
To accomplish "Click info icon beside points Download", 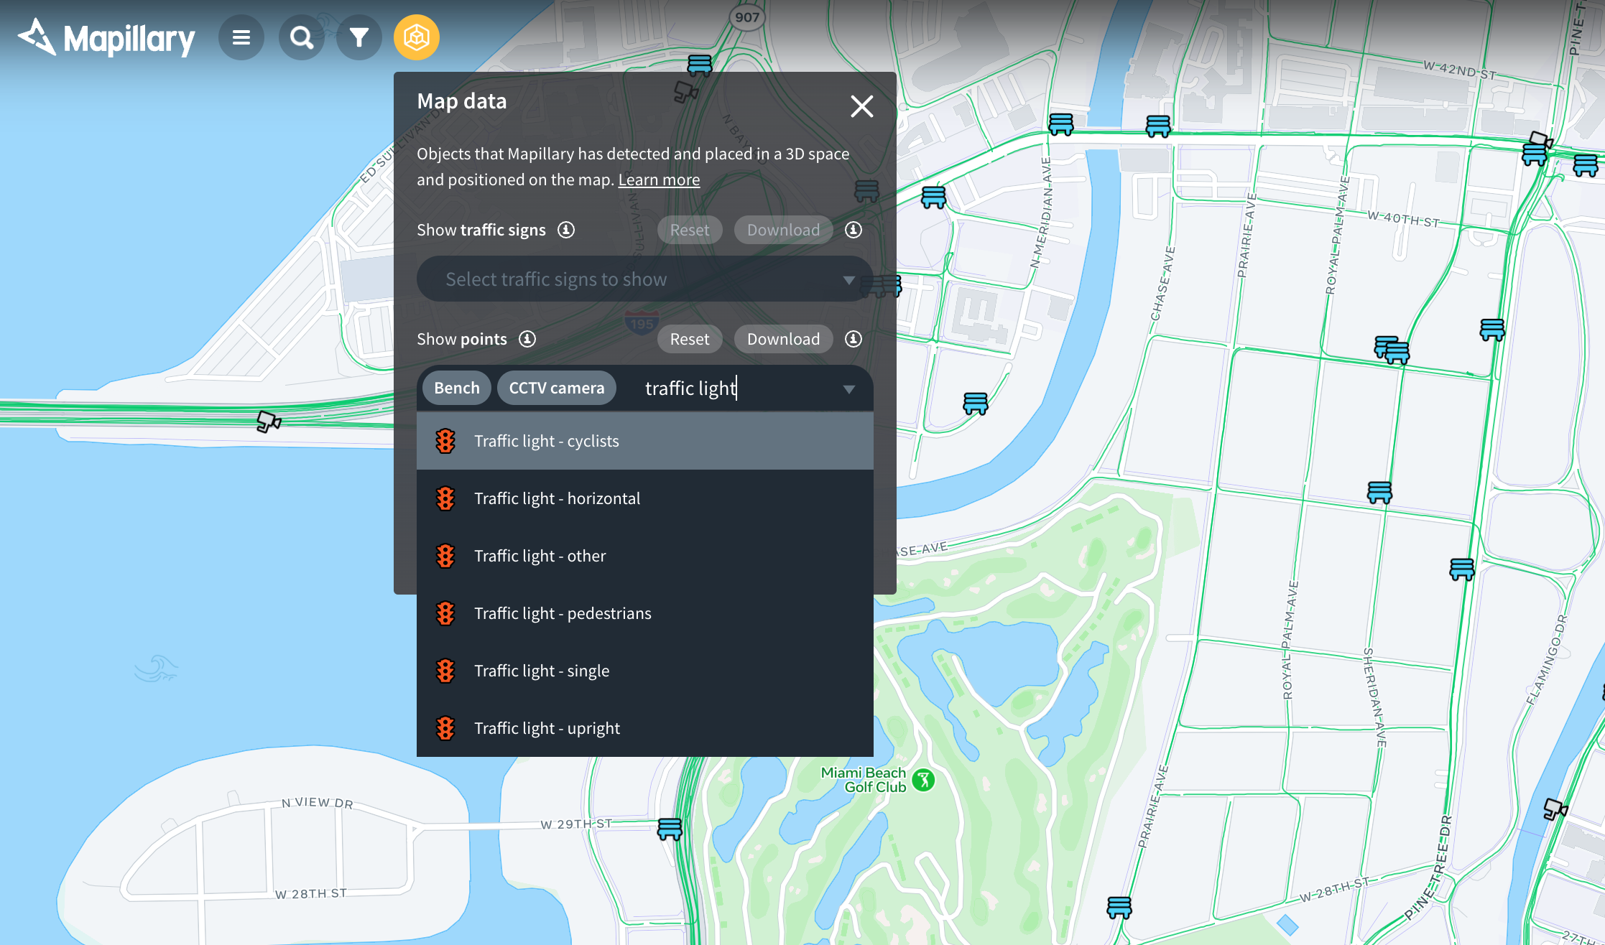I will pyautogui.click(x=853, y=339).
